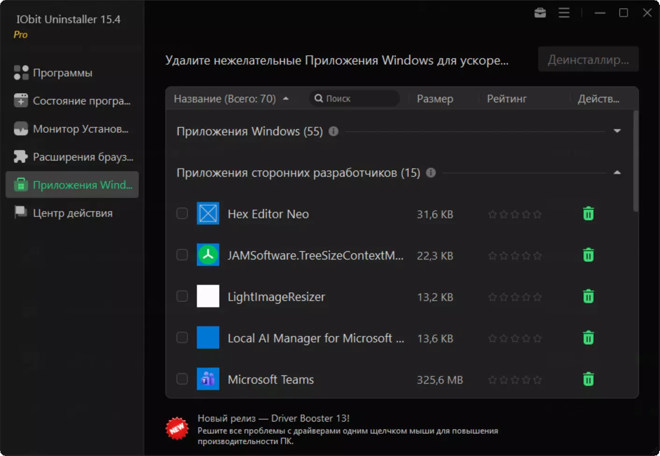Click the toolbox icon in title bar
Image resolution: width=660 pixels, height=456 pixels.
[x=540, y=13]
